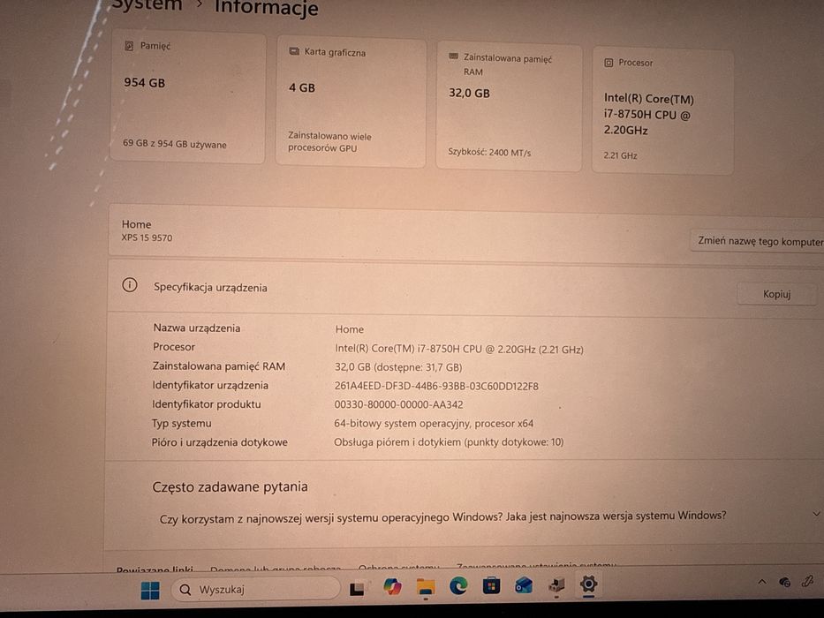The width and height of the screenshot is (824, 618).
Task: Open the Windows Start menu
Action: [x=150, y=590]
